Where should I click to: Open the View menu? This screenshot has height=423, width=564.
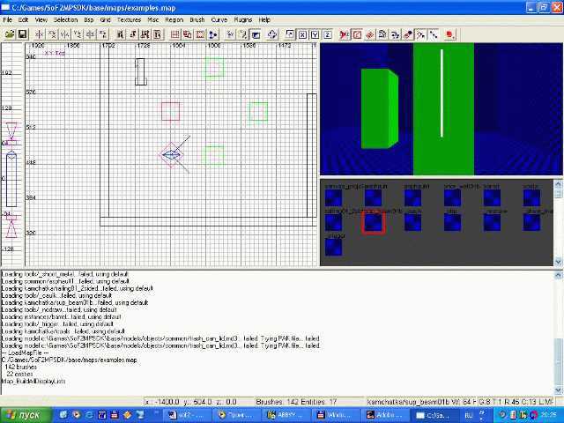[41, 19]
